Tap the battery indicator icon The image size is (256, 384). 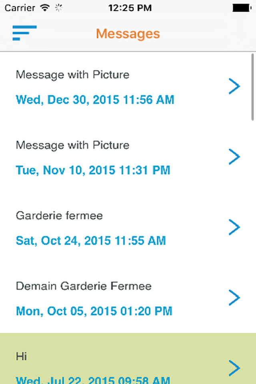pyautogui.click(x=243, y=8)
